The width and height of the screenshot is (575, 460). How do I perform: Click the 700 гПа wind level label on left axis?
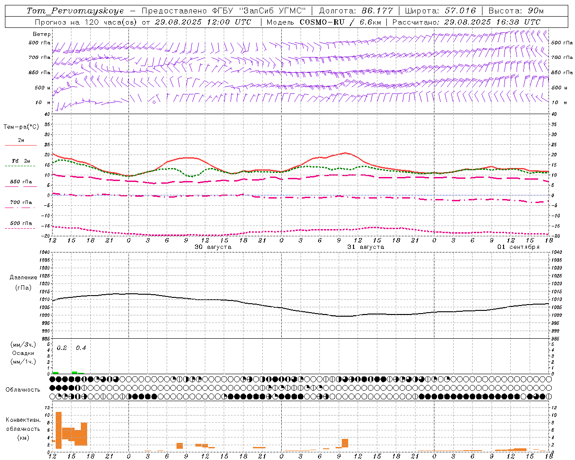[40, 57]
